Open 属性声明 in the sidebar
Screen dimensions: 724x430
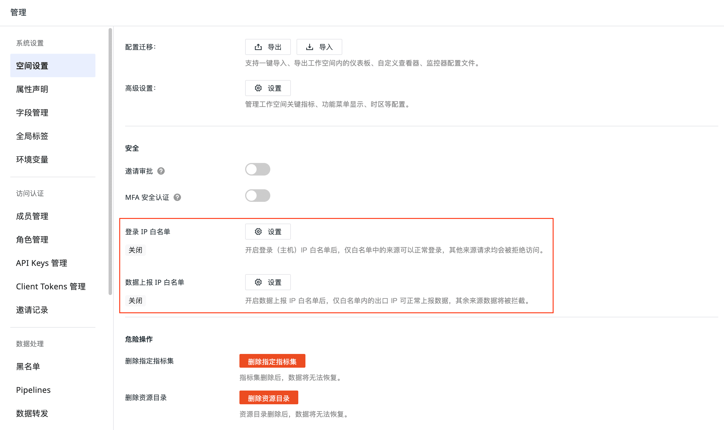coord(32,89)
